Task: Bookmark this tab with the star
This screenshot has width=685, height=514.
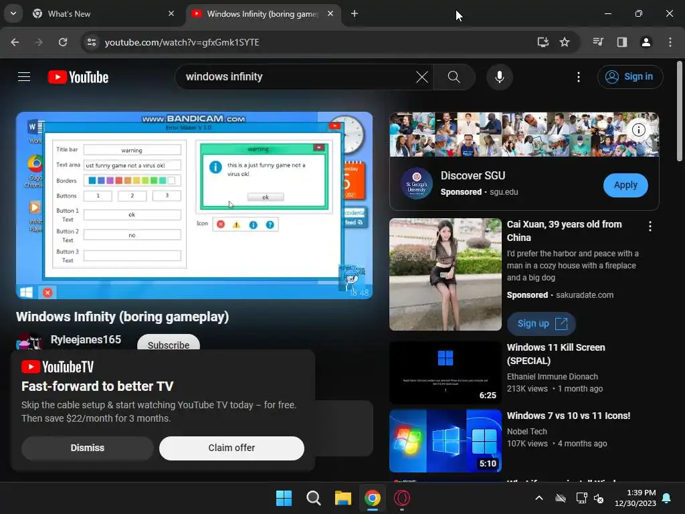Action: (565, 42)
